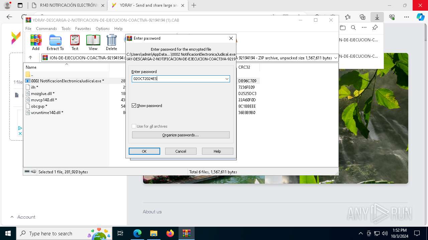Run the Test archive tool

[x=75, y=42]
